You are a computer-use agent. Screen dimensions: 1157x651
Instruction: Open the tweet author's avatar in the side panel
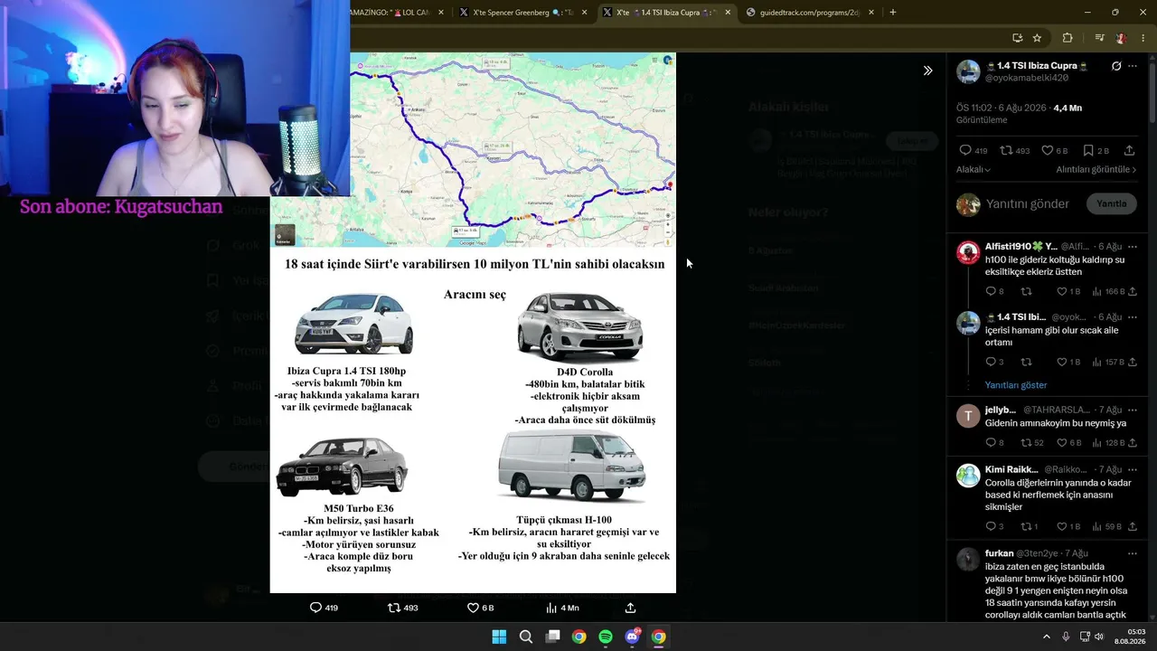(968, 71)
